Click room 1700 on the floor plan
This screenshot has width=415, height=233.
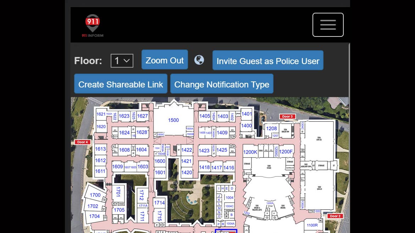point(95,195)
